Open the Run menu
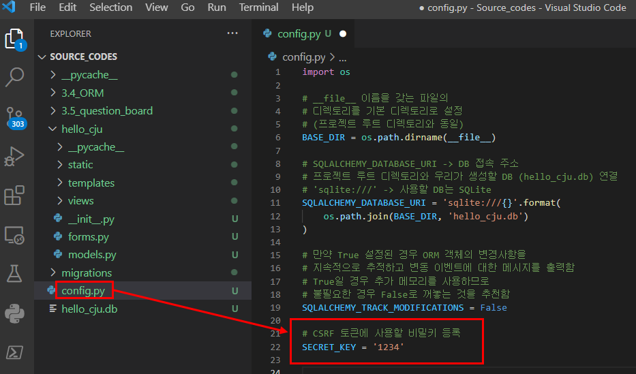The height and width of the screenshot is (374, 636). click(x=217, y=7)
